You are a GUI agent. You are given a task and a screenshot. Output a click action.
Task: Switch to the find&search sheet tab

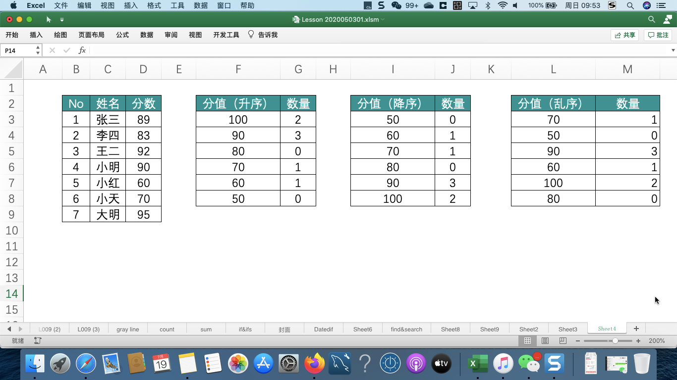pyautogui.click(x=406, y=329)
